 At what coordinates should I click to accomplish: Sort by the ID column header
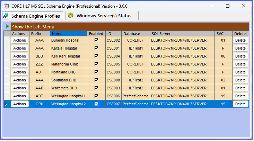[x=113, y=34]
